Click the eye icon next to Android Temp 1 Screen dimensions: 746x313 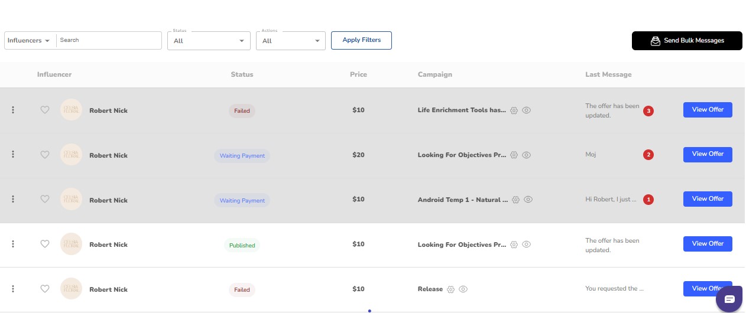pyautogui.click(x=528, y=200)
